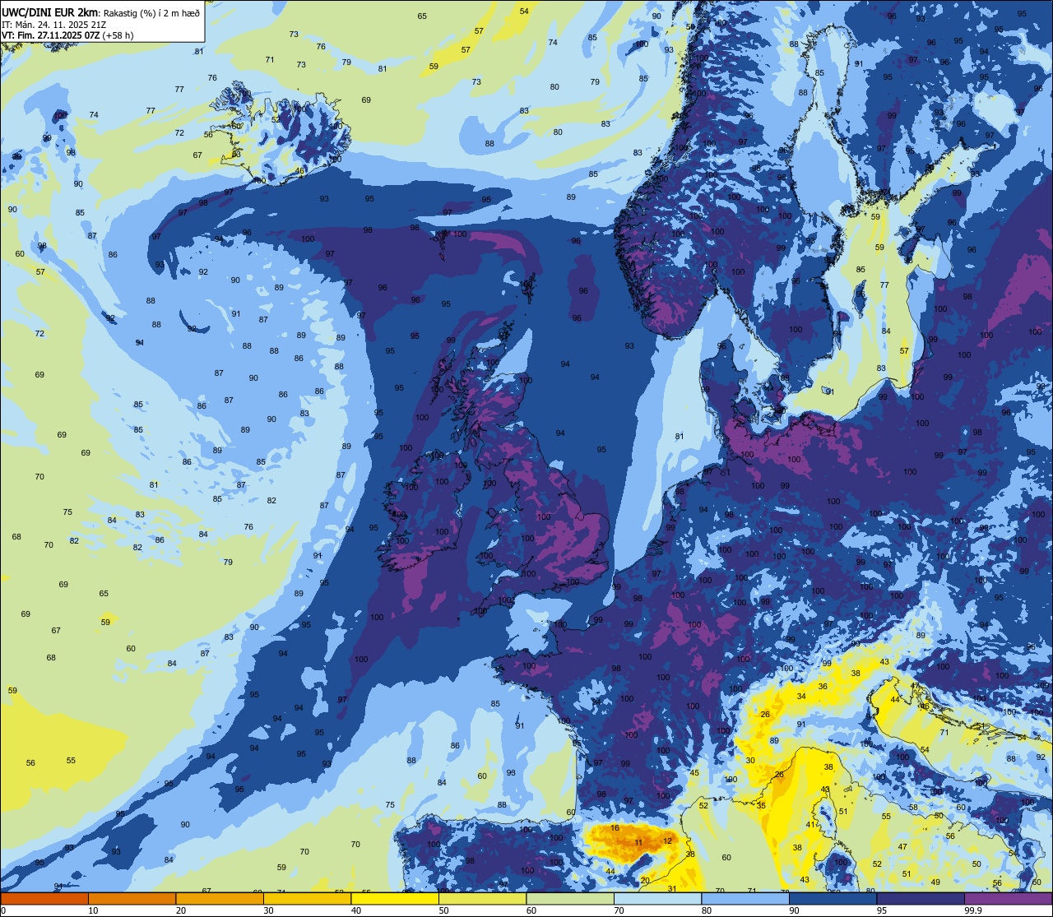Click the 80–90 medium blue legend swatch
Screen dimensions: 1053x917
point(745,898)
